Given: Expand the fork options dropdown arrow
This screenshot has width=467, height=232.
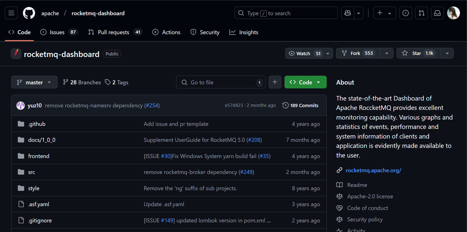Looking at the screenshot, I should (387, 53).
